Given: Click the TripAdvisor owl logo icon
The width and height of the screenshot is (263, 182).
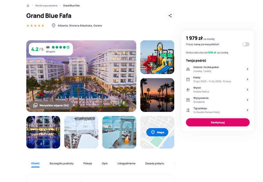Looking at the screenshot, I should 48,47.
